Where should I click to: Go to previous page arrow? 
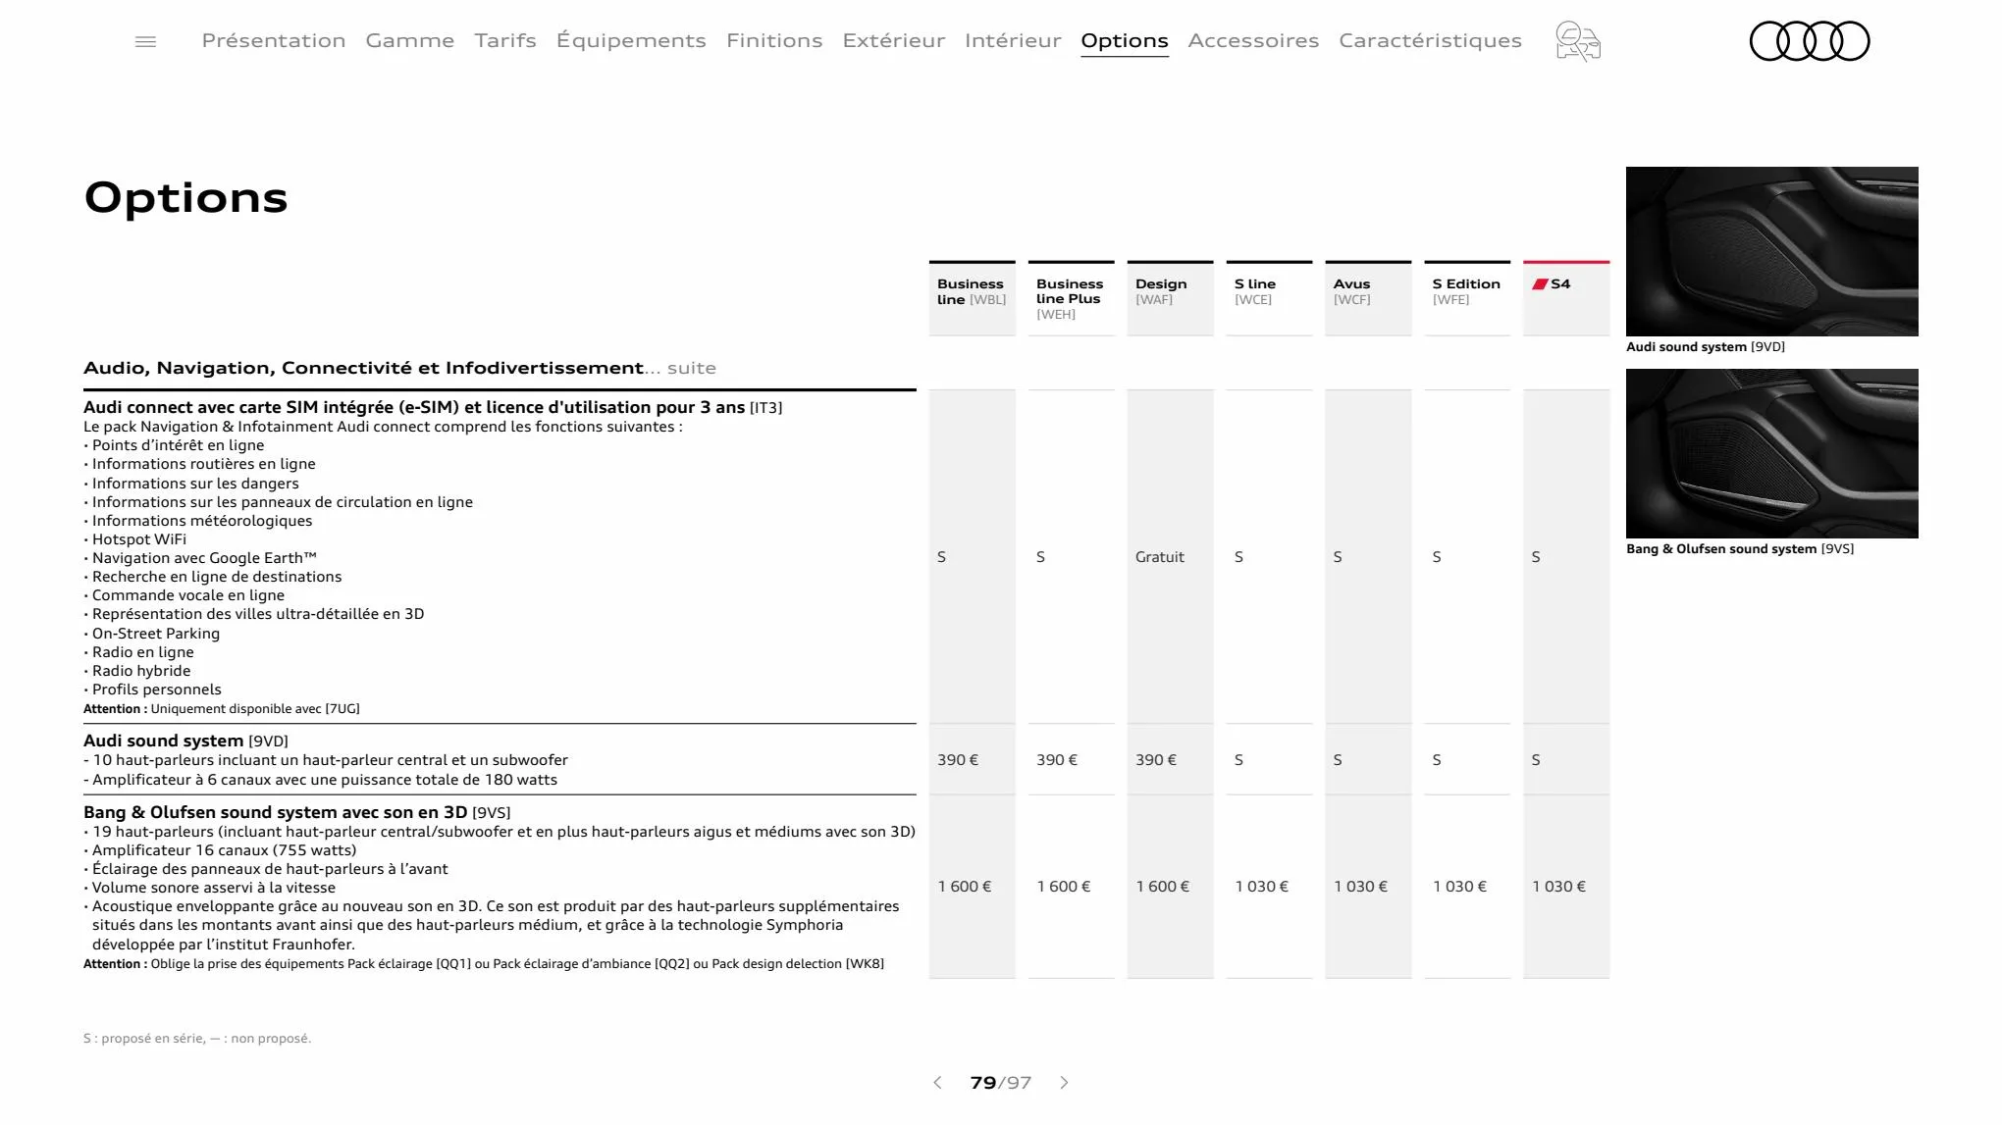pos(937,1083)
